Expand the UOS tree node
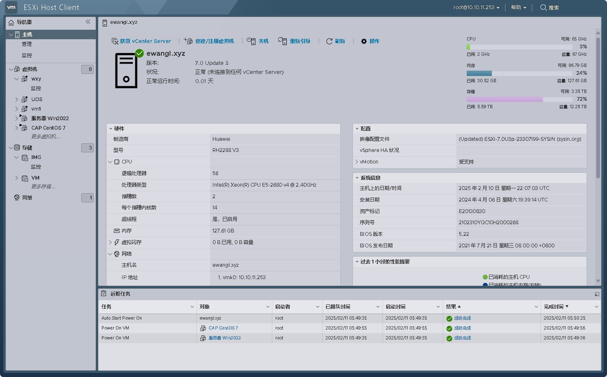This screenshot has width=607, height=377. 17,99
